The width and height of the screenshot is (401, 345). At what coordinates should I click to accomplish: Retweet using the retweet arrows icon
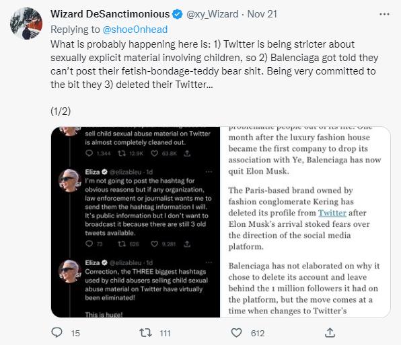145,333
